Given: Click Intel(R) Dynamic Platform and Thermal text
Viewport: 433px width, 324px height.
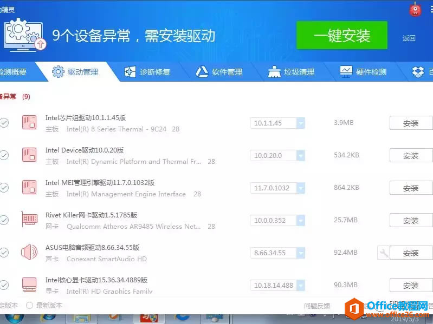Looking at the screenshot, I should (x=134, y=161).
